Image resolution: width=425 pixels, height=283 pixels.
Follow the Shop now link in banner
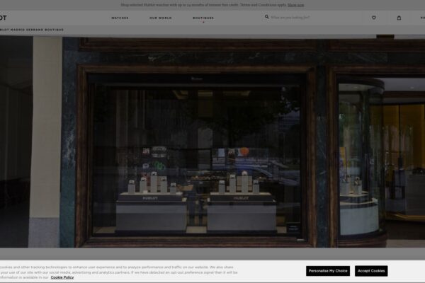(x=295, y=5)
